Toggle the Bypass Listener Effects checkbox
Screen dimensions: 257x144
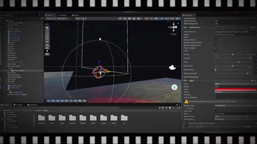(216, 42)
